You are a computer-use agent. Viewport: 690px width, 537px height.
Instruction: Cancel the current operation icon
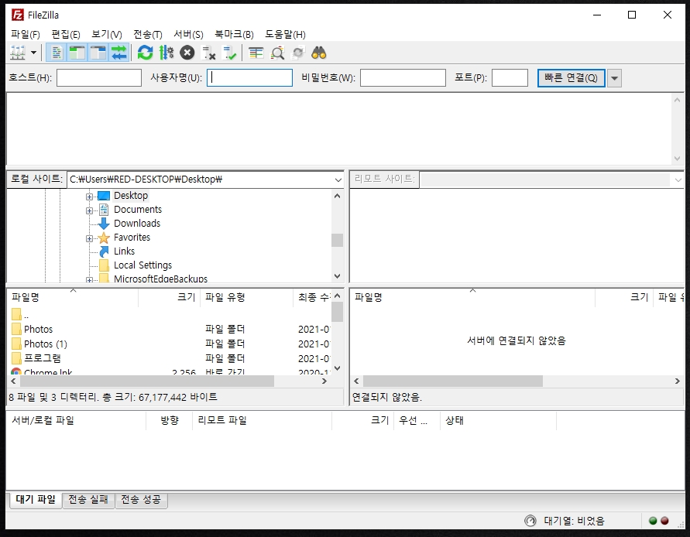[187, 53]
